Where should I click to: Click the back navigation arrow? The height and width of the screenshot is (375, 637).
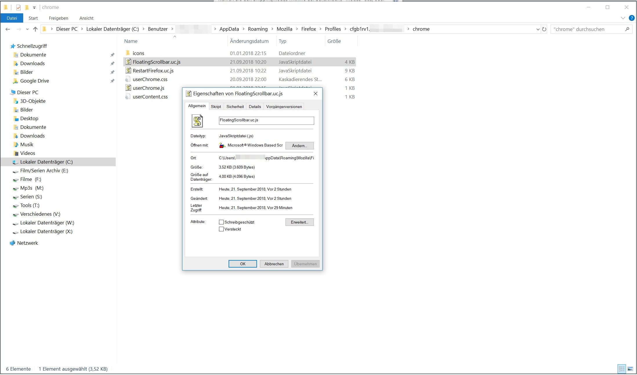coord(8,29)
